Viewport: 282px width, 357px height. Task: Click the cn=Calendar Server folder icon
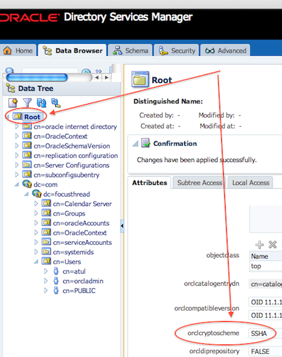click(46, 203)
